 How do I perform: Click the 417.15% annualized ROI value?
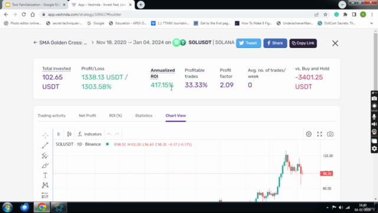[162, 85]
